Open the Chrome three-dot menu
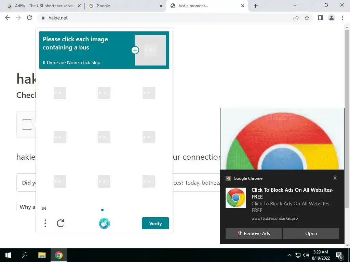Viewport: 350px width, 262px height. [342, 18]
